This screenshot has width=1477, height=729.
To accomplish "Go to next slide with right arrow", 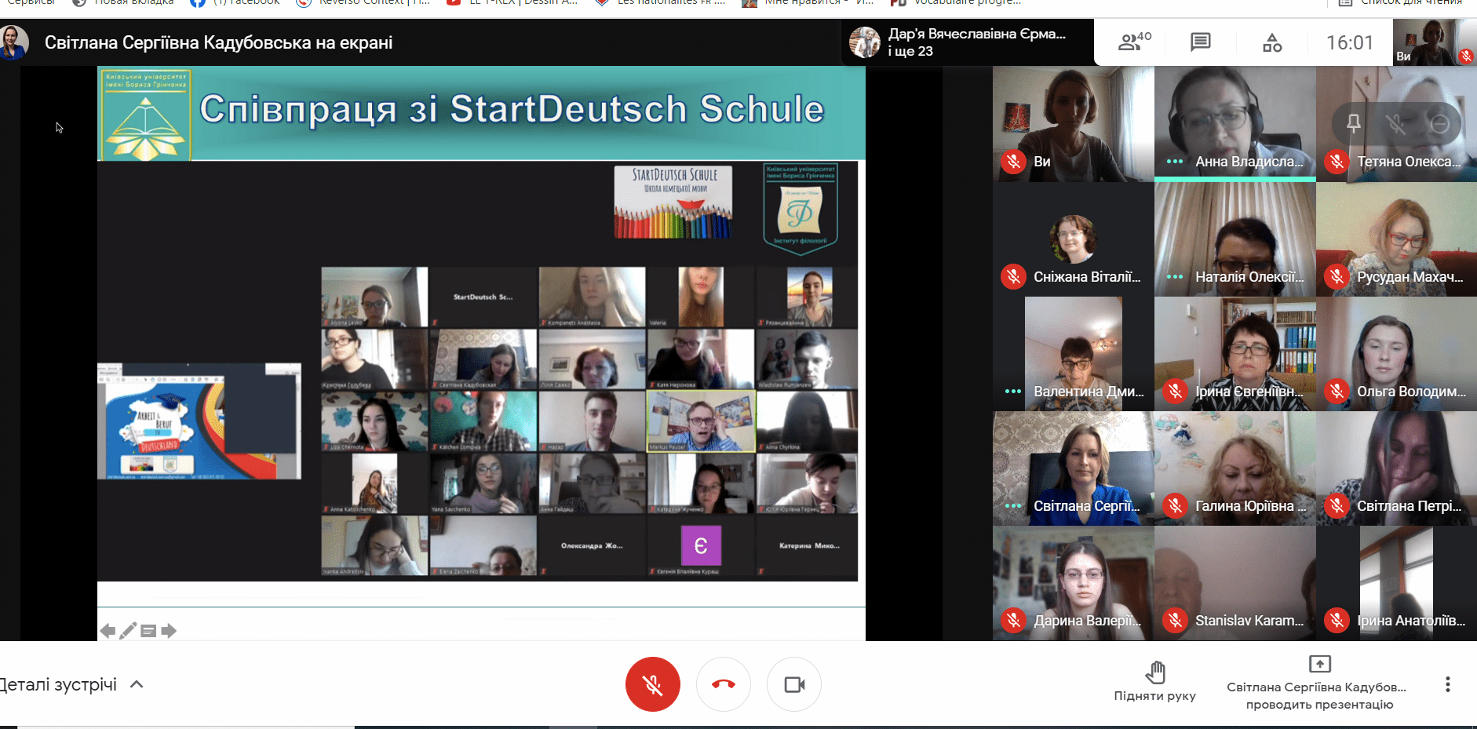I will click(169, 630).
